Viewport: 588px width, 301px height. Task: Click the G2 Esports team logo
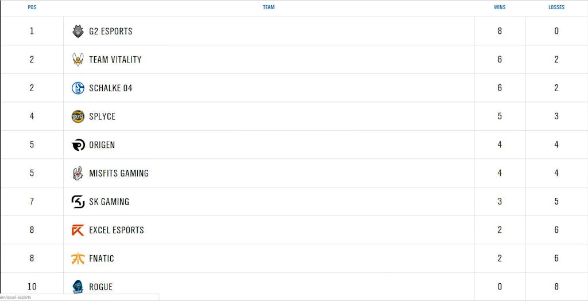coord(78,32)
